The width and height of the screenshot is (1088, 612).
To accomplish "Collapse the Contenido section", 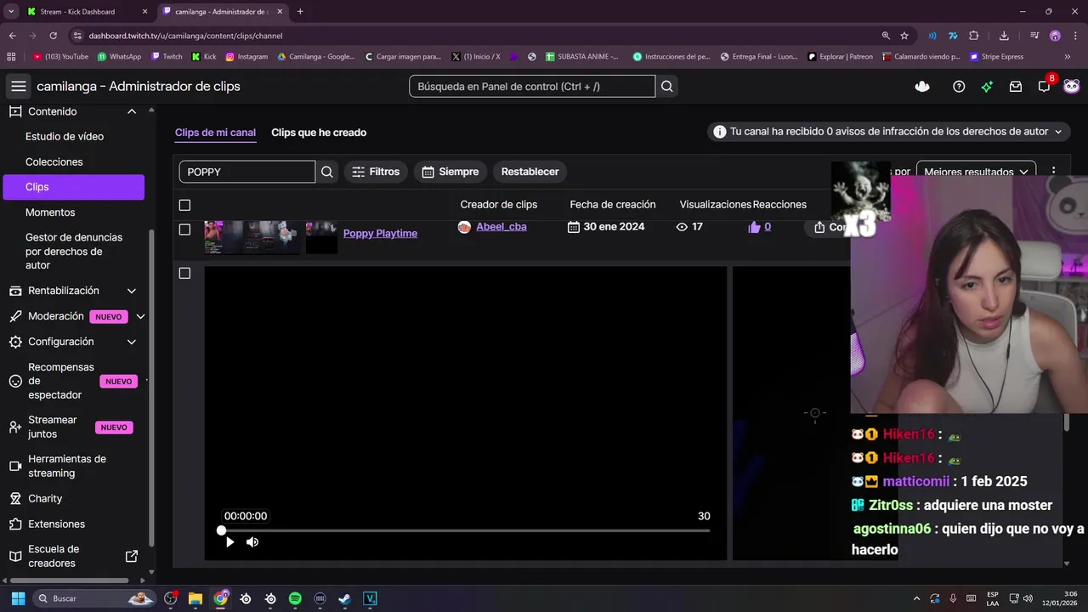I will pyautogui.click(x=132, y=111).
